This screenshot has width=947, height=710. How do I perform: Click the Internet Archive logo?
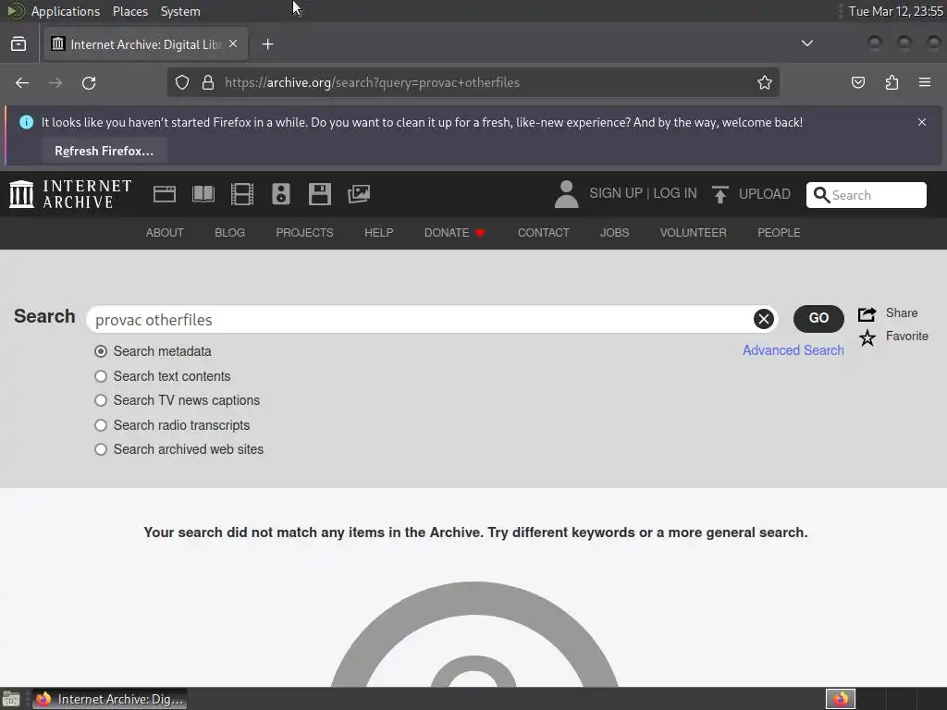70,194
